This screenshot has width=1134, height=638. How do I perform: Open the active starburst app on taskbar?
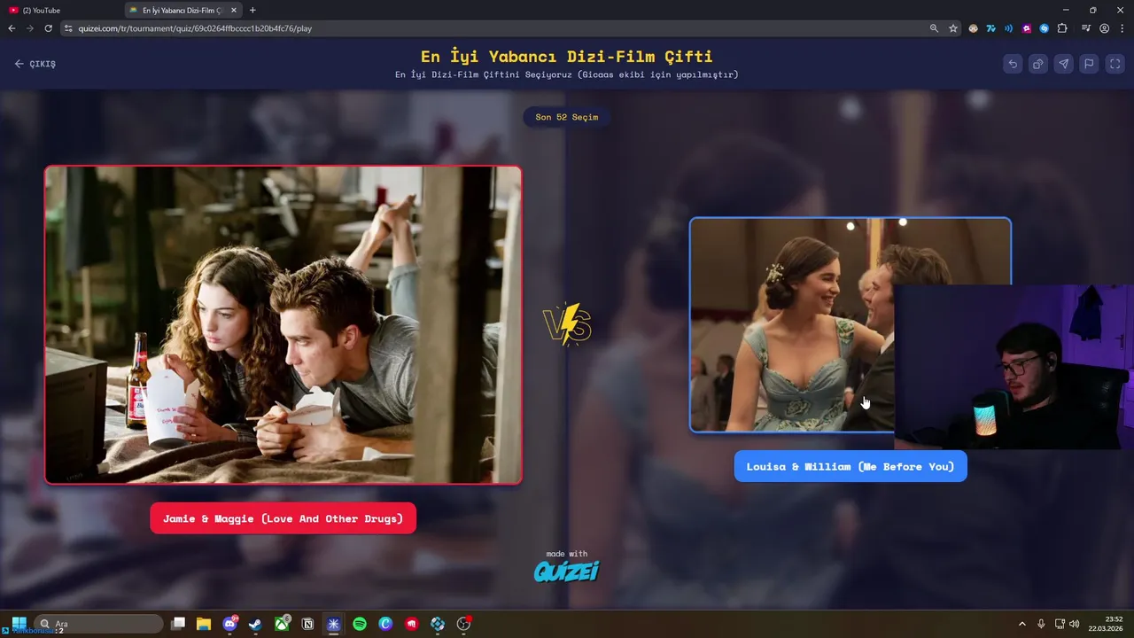pos(333,624)
